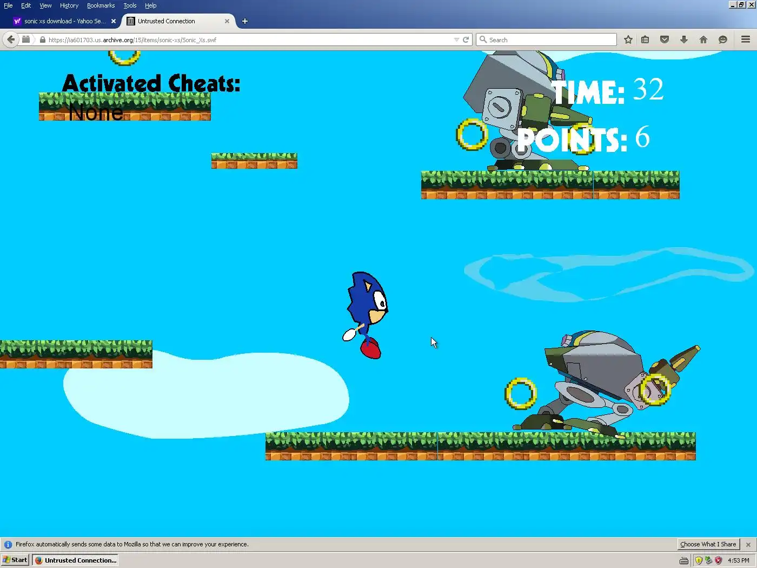Open the Bookmarks menu
This screenshot has height=568, width=757.
(101, 5)
